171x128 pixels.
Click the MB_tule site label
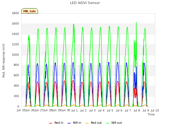coord(30,11)
